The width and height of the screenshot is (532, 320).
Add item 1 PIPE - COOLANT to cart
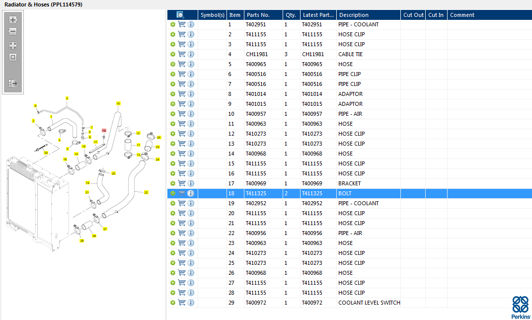point(182,24)
